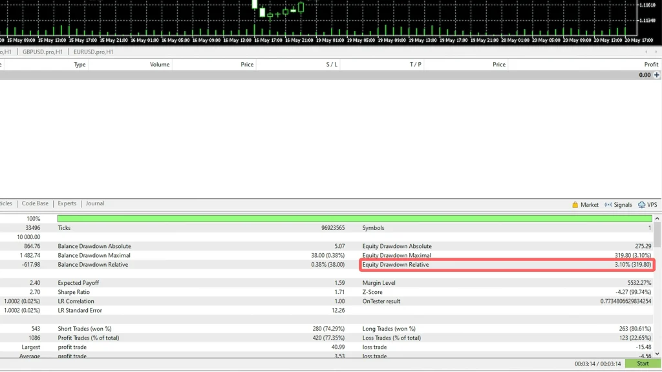The width and height of the screenshot is (662, 372).
Task: Sort trades by the Volume column header
Action: pos(160,65)
